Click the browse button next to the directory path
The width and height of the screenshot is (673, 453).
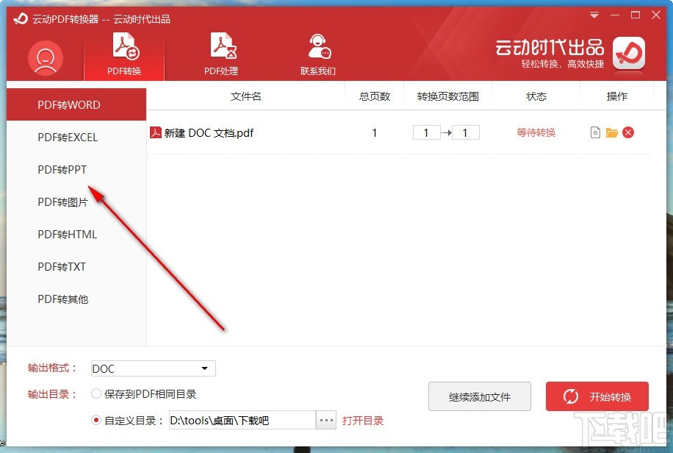click(325, 419)
